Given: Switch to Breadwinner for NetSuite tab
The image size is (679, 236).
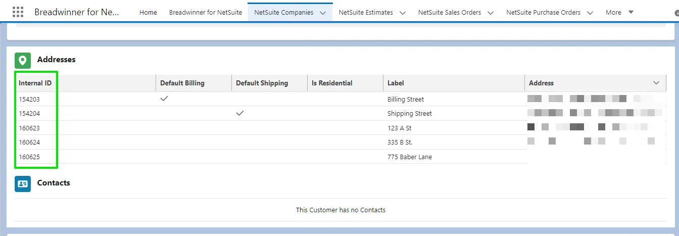Looking at the screenshot, I should [x=206, y=12].
